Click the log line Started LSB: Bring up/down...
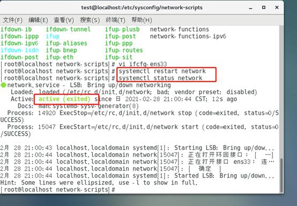 [224, 175]
